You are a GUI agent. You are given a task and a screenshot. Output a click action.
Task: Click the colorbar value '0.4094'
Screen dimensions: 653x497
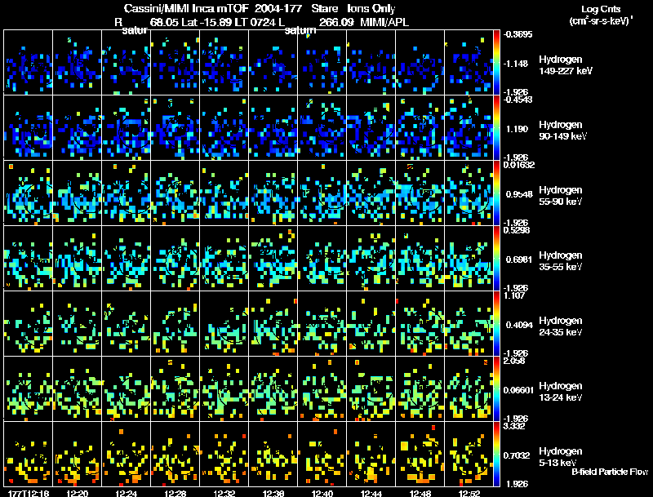click(519, 325)
